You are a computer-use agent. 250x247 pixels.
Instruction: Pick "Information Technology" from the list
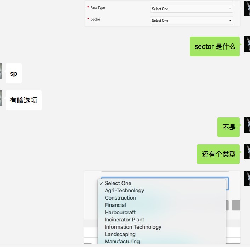point(133,227)
